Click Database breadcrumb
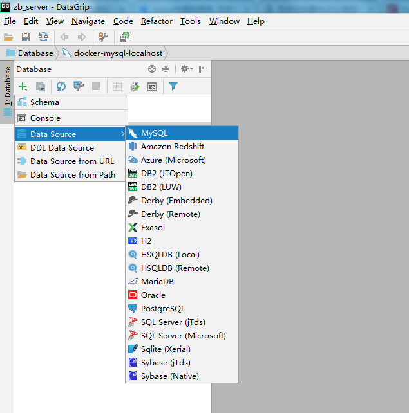This screenshot has height=413, width=409. point(30,53)
